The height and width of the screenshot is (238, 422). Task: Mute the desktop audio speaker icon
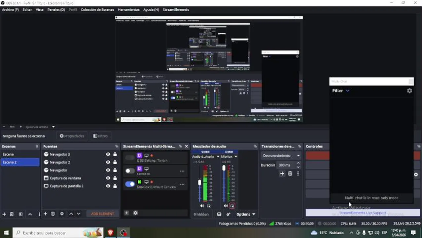point(202,206)
